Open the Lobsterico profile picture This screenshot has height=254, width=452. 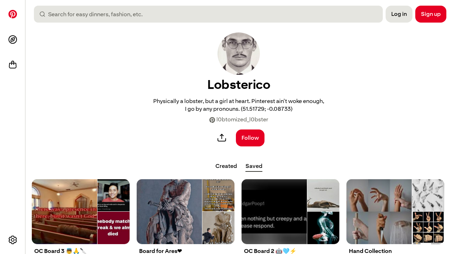(239, 54)
